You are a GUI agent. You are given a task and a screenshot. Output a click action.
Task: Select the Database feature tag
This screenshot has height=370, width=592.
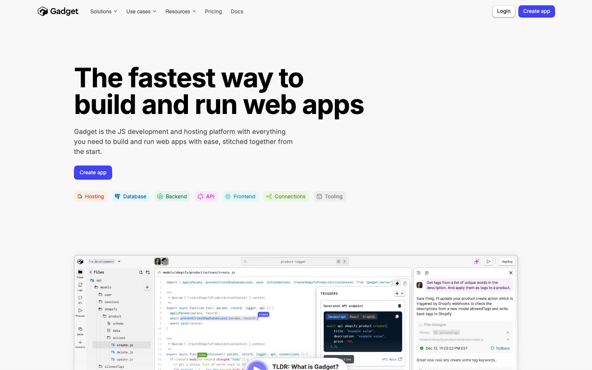[x=131, y=196]
